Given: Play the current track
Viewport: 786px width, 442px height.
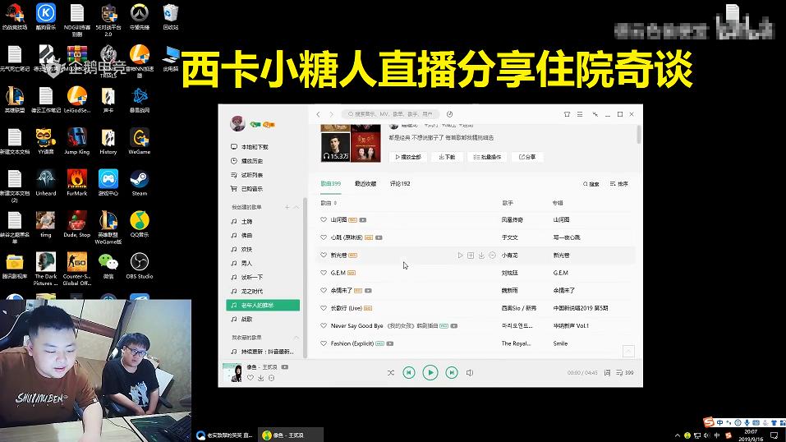Looking at the screenshot, I should 430,372.
